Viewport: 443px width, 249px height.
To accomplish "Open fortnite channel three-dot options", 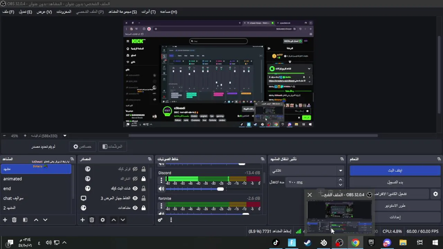I will (161, 206).
